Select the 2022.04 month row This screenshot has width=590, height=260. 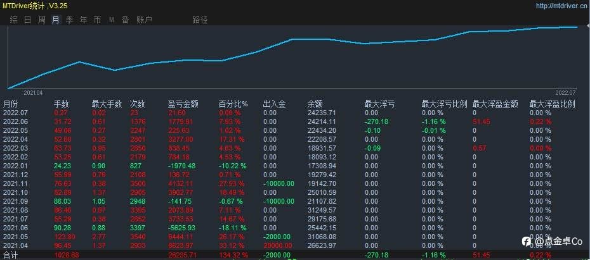point(295,139)
